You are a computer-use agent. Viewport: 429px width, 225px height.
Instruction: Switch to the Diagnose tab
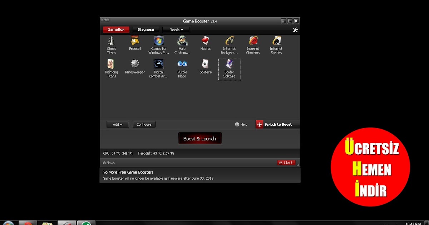(x=146, y=30)
